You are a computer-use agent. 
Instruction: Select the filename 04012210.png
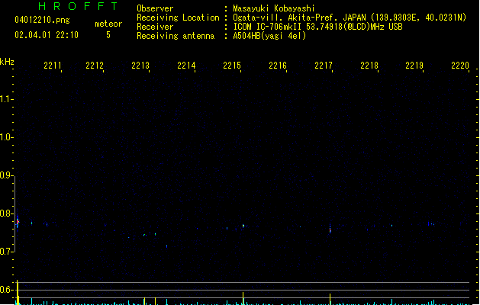[x=42, y=20]
